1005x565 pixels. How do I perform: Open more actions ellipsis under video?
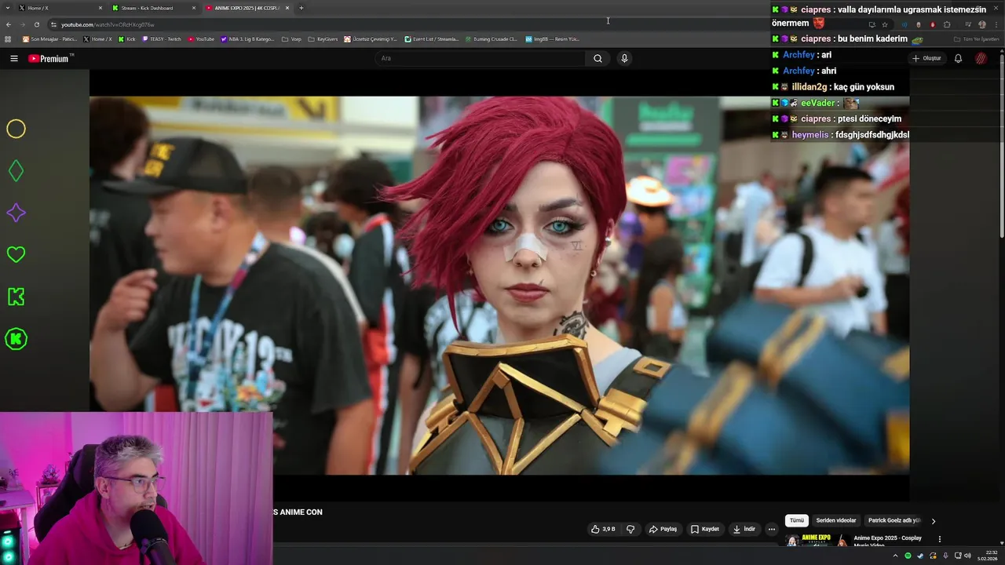coord(771,529)
